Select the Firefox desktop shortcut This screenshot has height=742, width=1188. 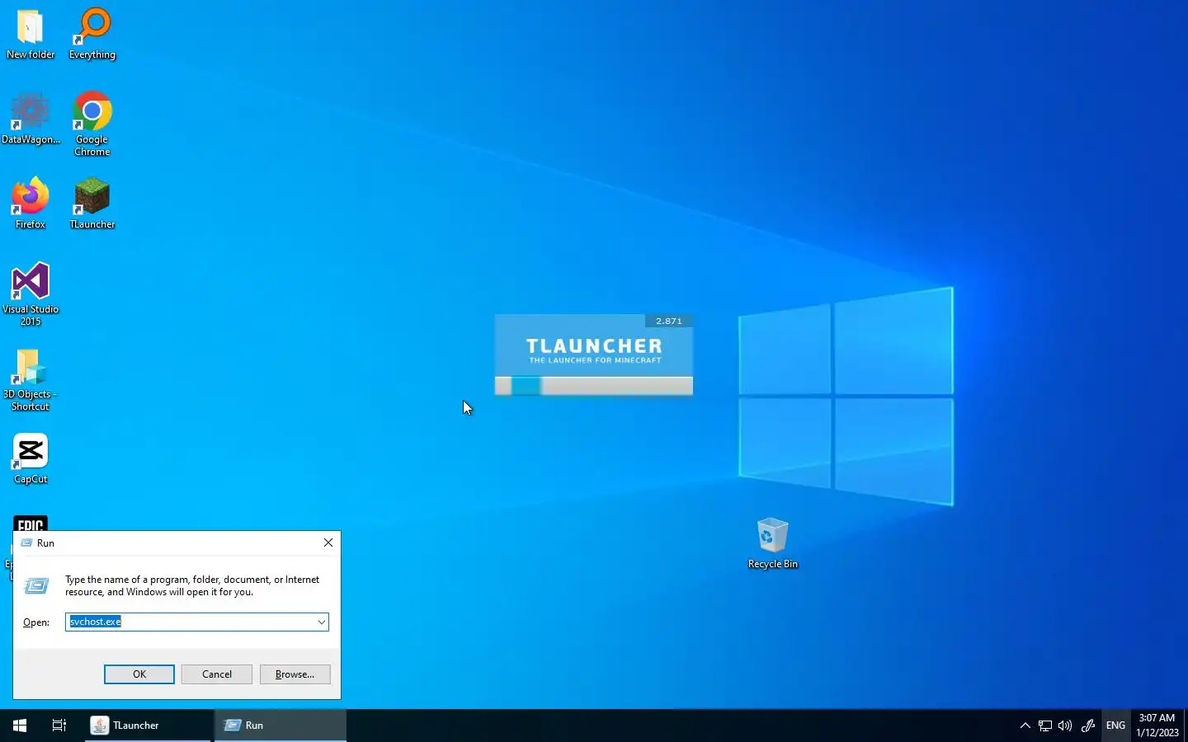click(31, 204)
